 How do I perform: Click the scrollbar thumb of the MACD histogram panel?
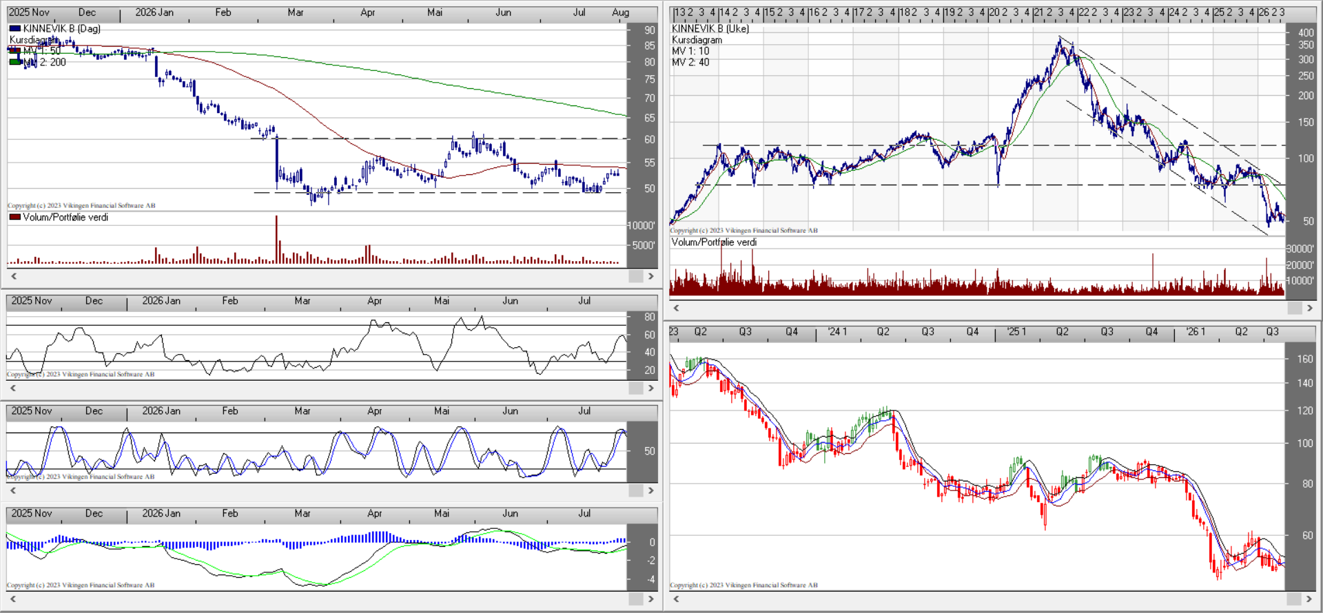(635, 599)
